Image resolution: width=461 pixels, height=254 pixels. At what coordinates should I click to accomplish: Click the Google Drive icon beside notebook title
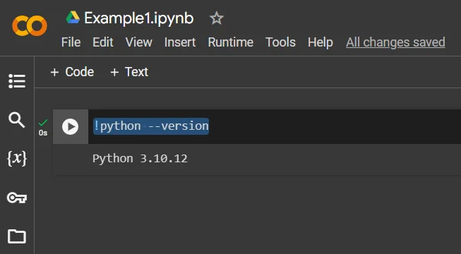73,18
